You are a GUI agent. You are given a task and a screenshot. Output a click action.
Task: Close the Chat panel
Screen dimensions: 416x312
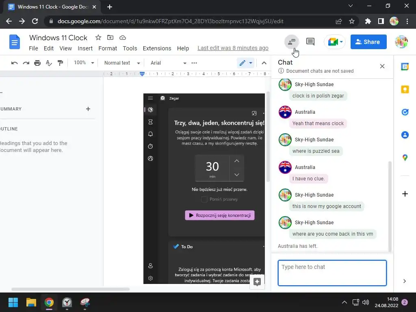pyautogui.click(x=382, y=66)
